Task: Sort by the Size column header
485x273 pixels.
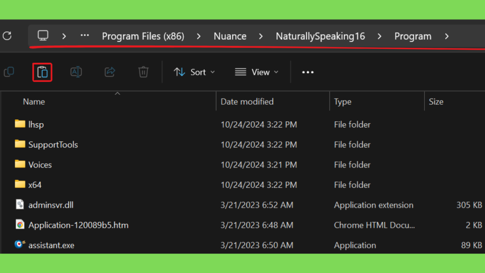Action: click(x=436, y=101)
